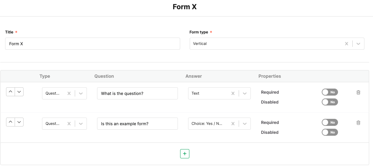The image size is (373, 166).
Task: Enable Required for second question
Action: pos(329,122)
